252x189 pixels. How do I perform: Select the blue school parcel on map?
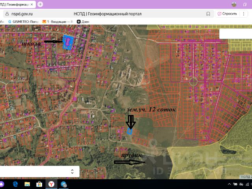(x=68, y=42)
